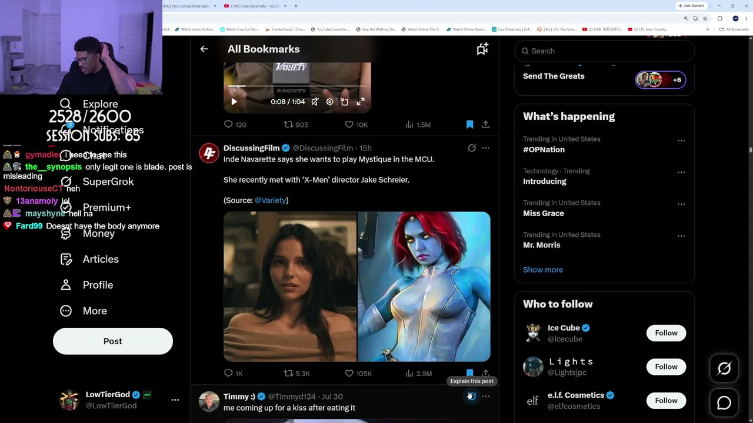This screenshot has width=753, height=423.
Task: Reply to the post with 120 comments
Action: pos(235,125)
